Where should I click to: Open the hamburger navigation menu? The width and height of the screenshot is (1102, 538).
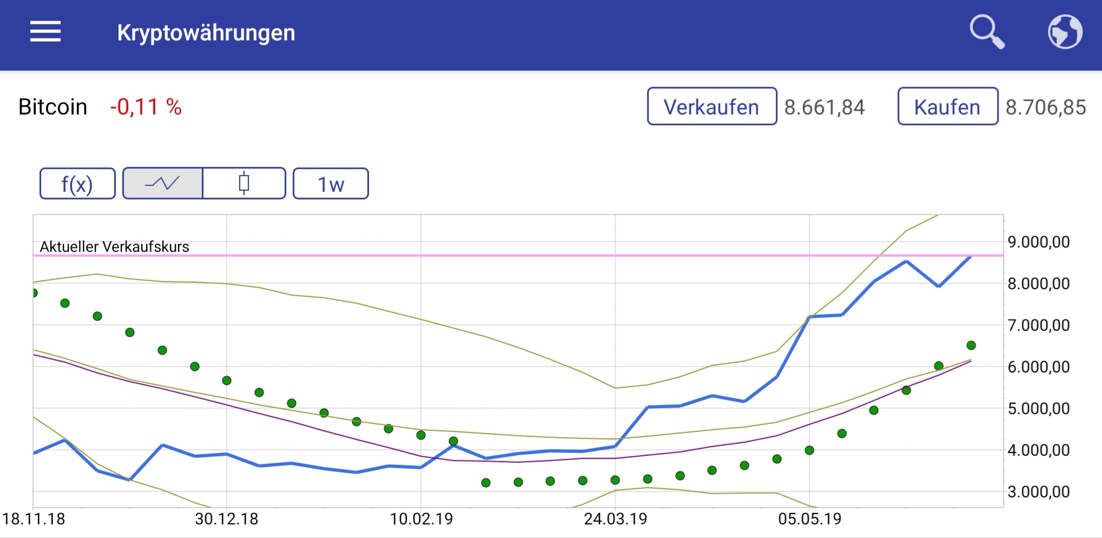click(x=45, y=32)
